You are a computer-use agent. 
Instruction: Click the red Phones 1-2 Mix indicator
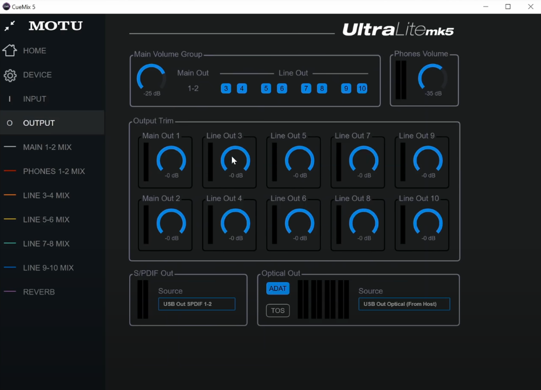point(10,171)
